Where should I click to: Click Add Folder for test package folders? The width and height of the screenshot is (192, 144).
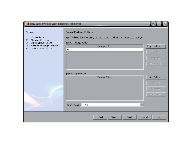[156, 77]
